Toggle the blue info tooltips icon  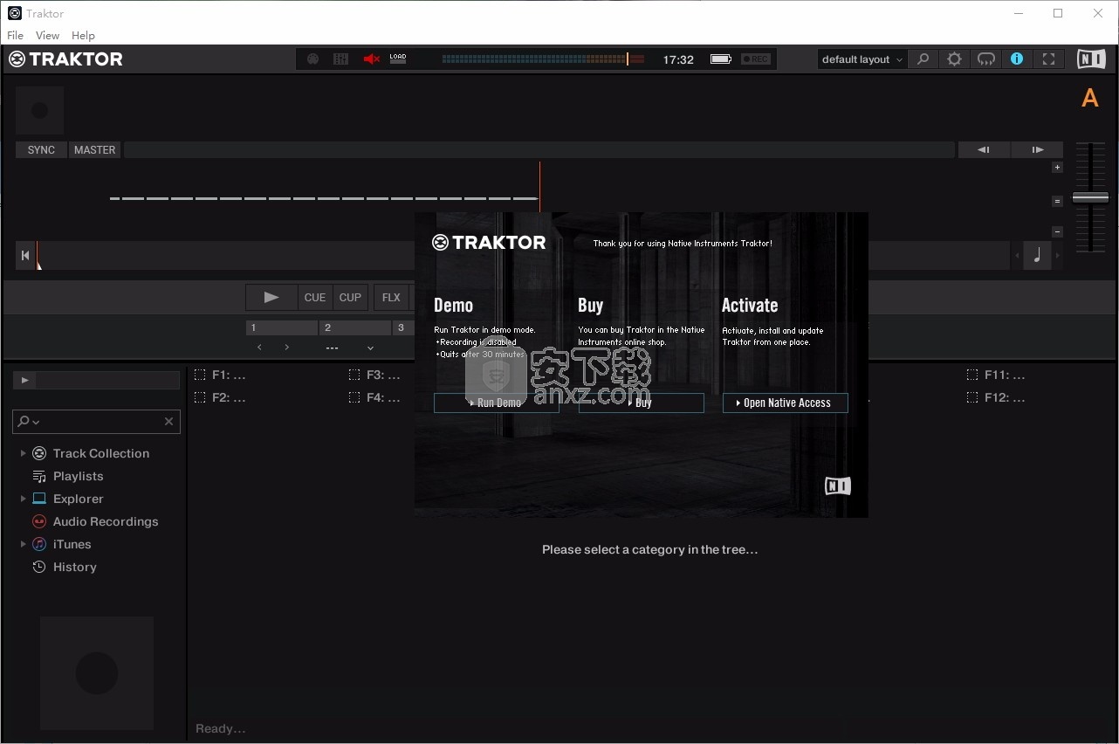1017,59
